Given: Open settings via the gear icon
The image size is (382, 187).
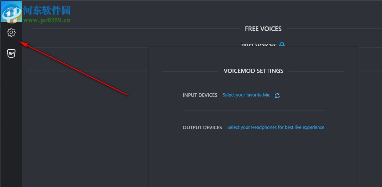Looking at the screenshot, I should coord(11,32).
